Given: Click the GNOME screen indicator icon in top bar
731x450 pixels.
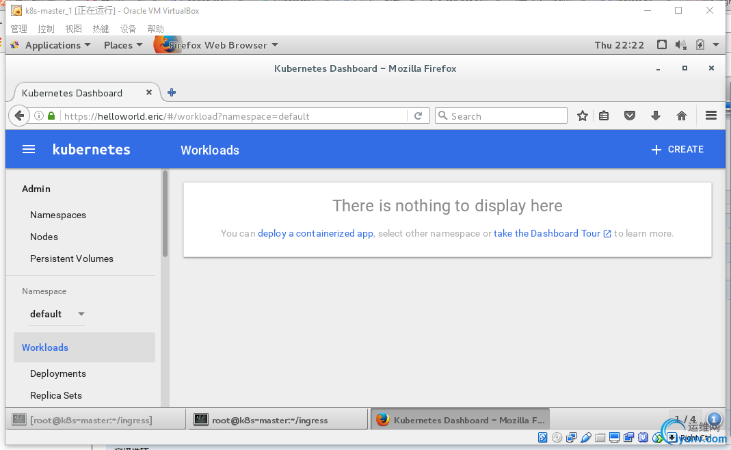Looking at the screenshot, I should pos(661,44).
